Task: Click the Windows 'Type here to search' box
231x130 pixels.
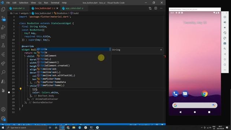Action: [26, 127]
